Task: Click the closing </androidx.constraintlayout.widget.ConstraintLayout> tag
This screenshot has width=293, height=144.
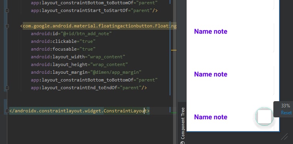Action: click(79, 111)
